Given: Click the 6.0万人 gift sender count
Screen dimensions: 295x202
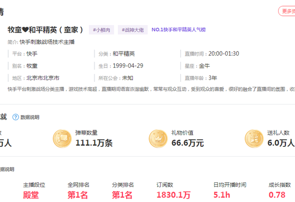Looking at the screenshot, I should (281, 143).
